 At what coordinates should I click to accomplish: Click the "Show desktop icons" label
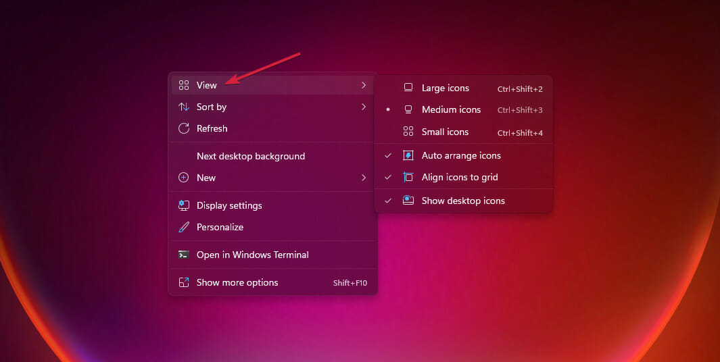[463, 201]
